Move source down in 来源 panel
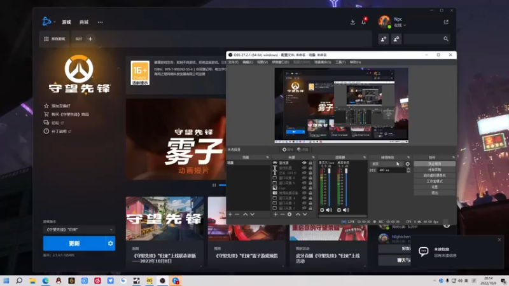The height and width of the screenshot is (286, 509). pos(305,214)
